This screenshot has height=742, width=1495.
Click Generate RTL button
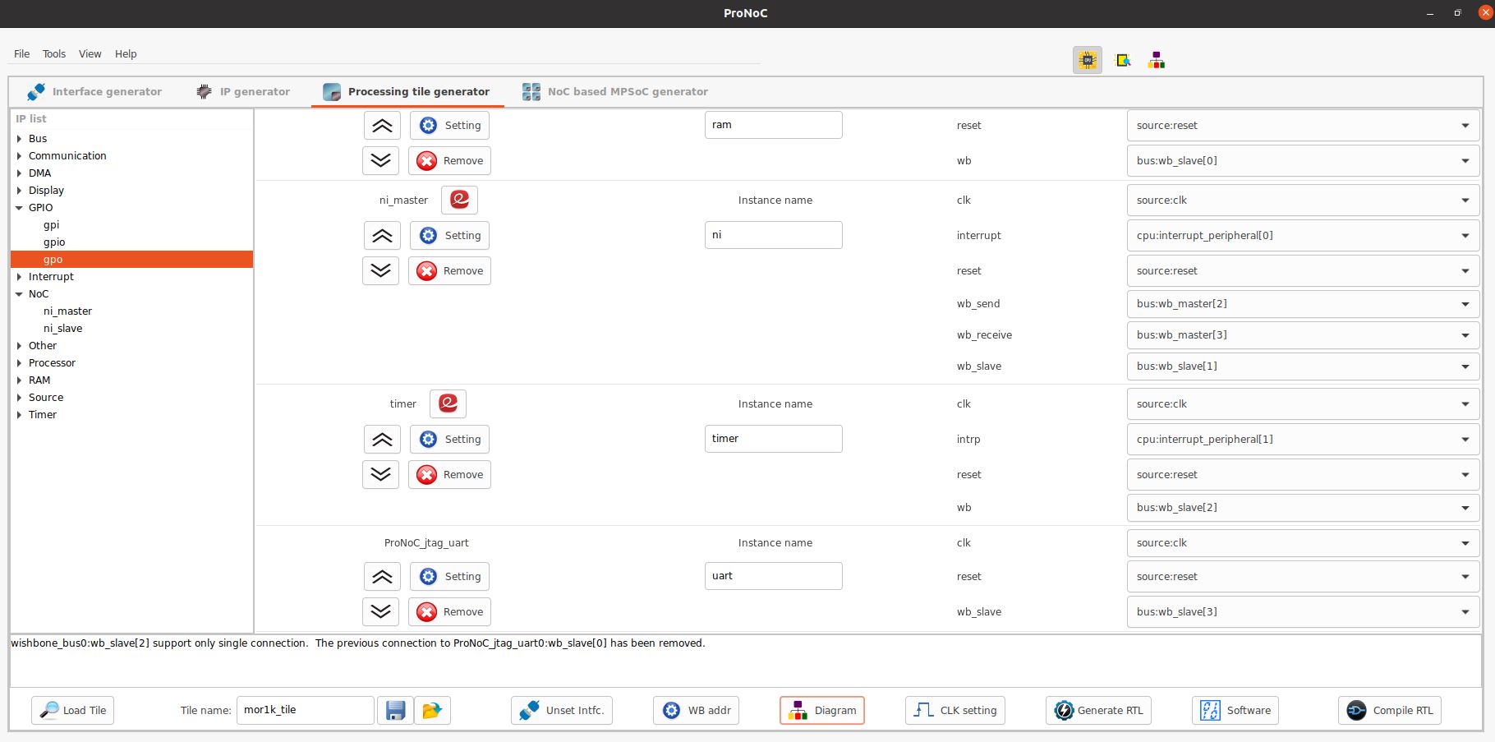(1099, 710)
